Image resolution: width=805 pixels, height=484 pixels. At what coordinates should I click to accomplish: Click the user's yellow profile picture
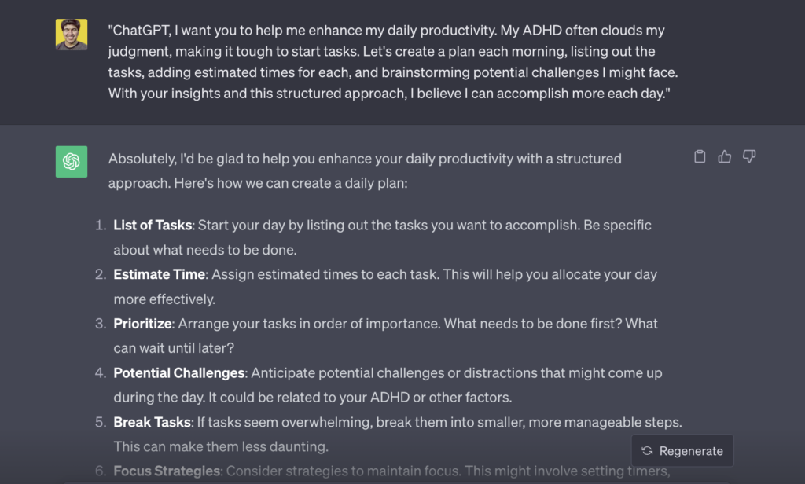(x=72, y=35)
